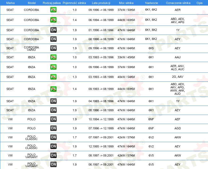Click the Lata produkcji column header
208x169 pixels.
(101, 3)
